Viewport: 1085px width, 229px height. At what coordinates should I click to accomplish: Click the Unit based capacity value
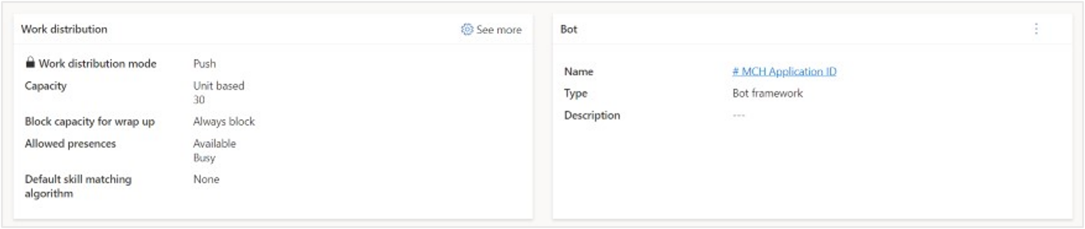pos(219,86)
